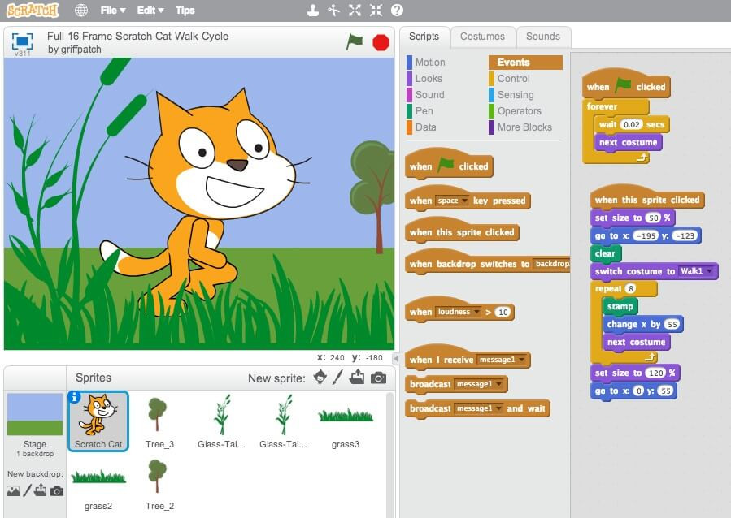The width and height of the screenshot is (731, 518).
Task: Select the Delete scissors tool
Action: click(334, 11)
